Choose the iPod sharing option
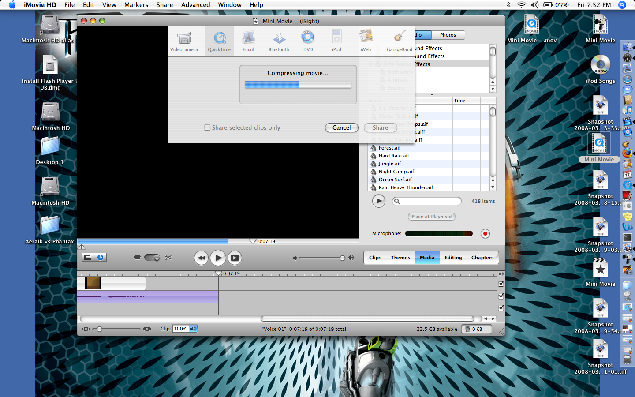The height and width of the screenshot is (397, 635). click(x=336, y=41)
